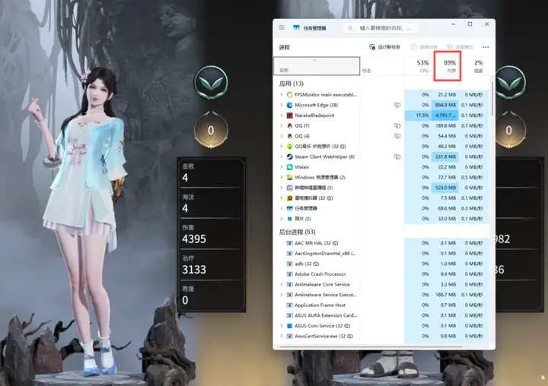Click the 17.5% CPU value for NarakaBladepoint
Viewport: 548px width, 386px height.
coord(419,115)
